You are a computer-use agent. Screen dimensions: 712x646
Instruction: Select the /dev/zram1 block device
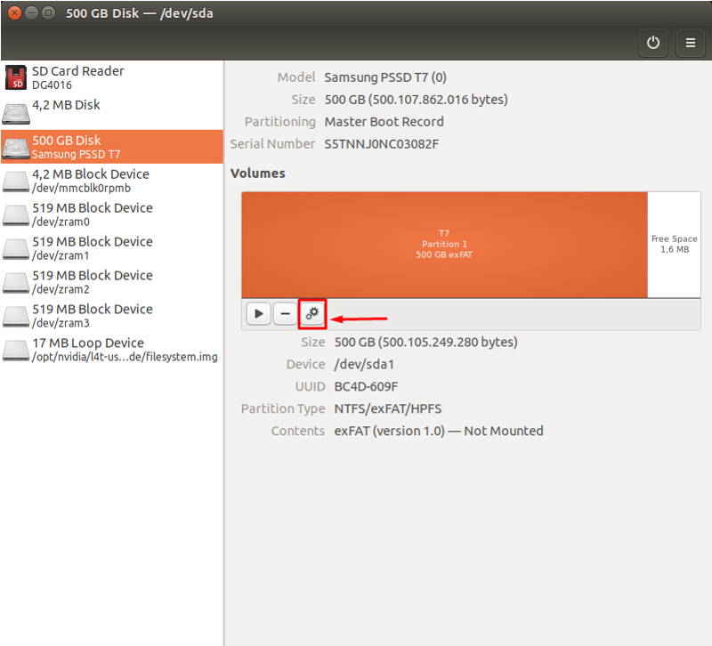click(112, 248)
